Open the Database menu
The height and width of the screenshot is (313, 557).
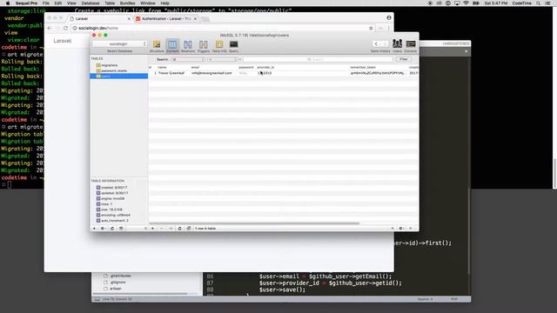pyautogui.click(x=91, y=3)
